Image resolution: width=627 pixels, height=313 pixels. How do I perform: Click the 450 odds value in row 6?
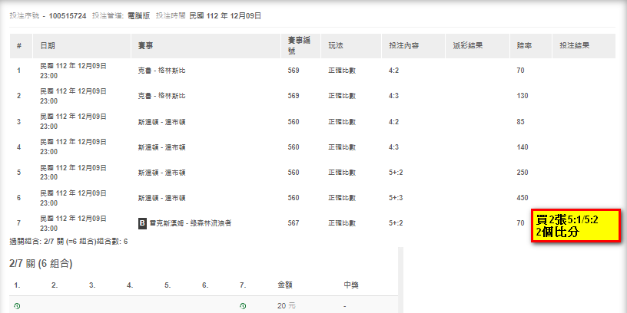(523, 198)
